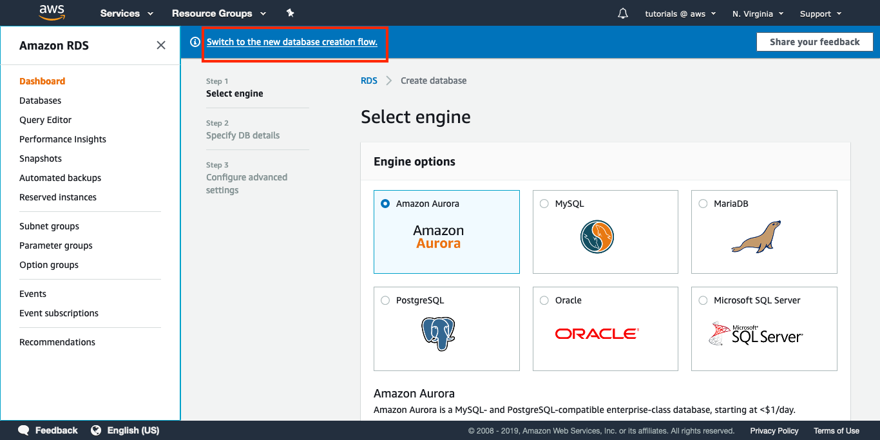Open the Privacy Policy link
The width and height of the screenshot is (880, 440).
tap(774, 431)
